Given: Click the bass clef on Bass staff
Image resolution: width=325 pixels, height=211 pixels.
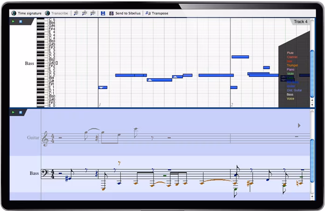Looking at the screenshot, I should click(x=45, y=172).
